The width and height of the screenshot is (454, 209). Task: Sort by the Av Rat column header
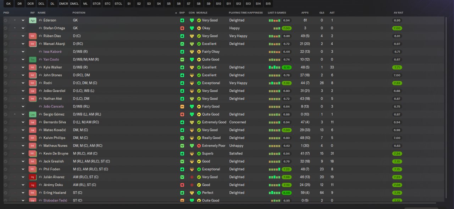398,13
